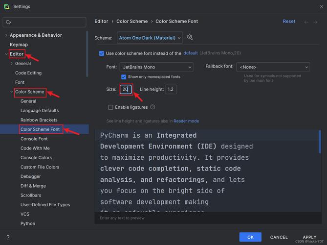This screenshot has width=327, height=245.
Task: Open the Reader mode link
Action: pyautogui.click(x=186, y=121)
